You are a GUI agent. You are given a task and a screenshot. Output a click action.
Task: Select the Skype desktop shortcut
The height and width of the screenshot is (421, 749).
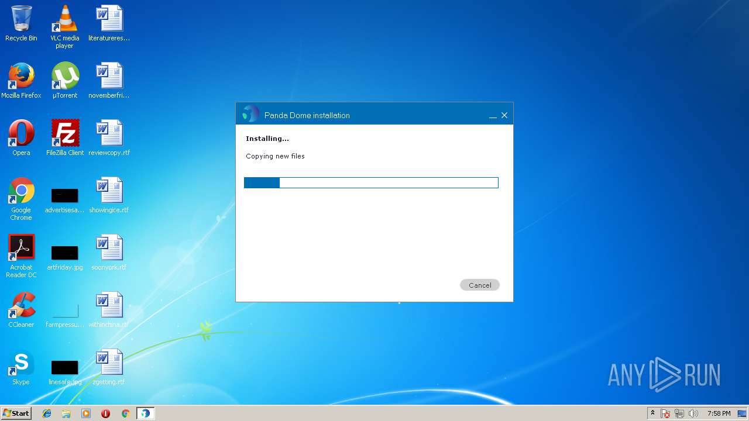coord(21,367)
